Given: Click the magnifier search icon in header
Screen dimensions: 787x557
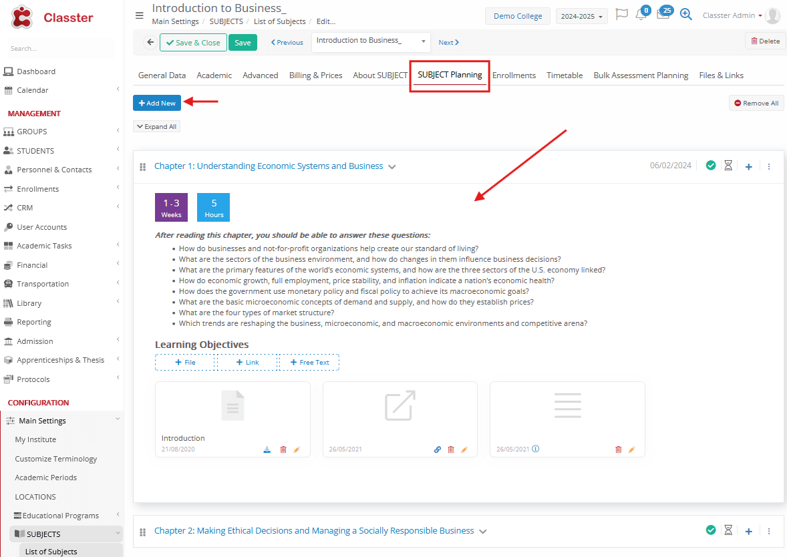Looking at the screenshot, I should click(685, 15).
